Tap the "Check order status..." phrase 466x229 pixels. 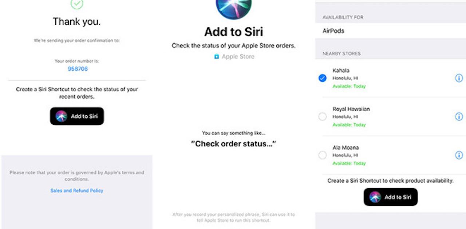click(234, 144)
